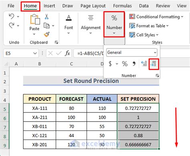
Task: Switch to the Data tab
Action: coord(144,6)
